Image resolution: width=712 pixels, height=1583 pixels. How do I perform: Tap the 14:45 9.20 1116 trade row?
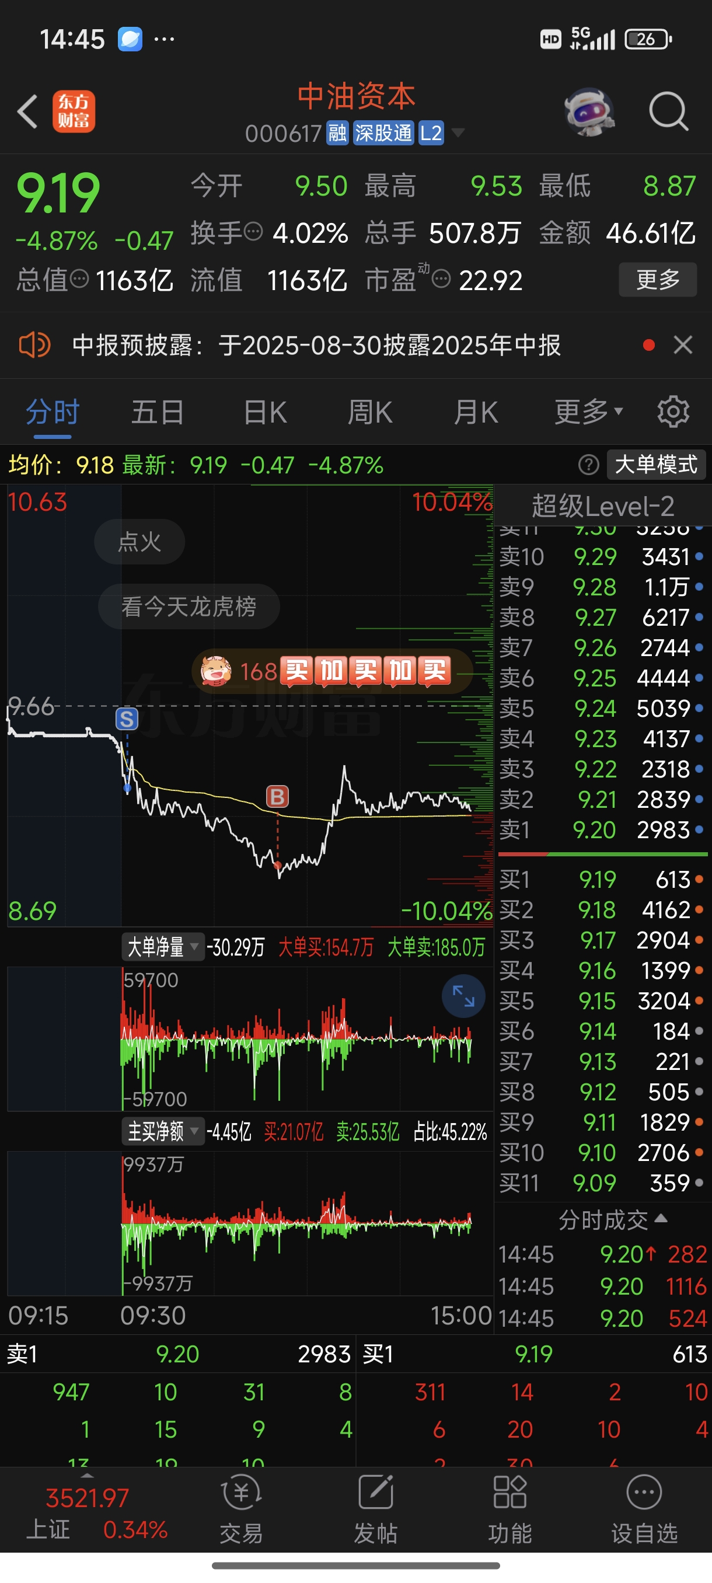(x=603, y=1286)
